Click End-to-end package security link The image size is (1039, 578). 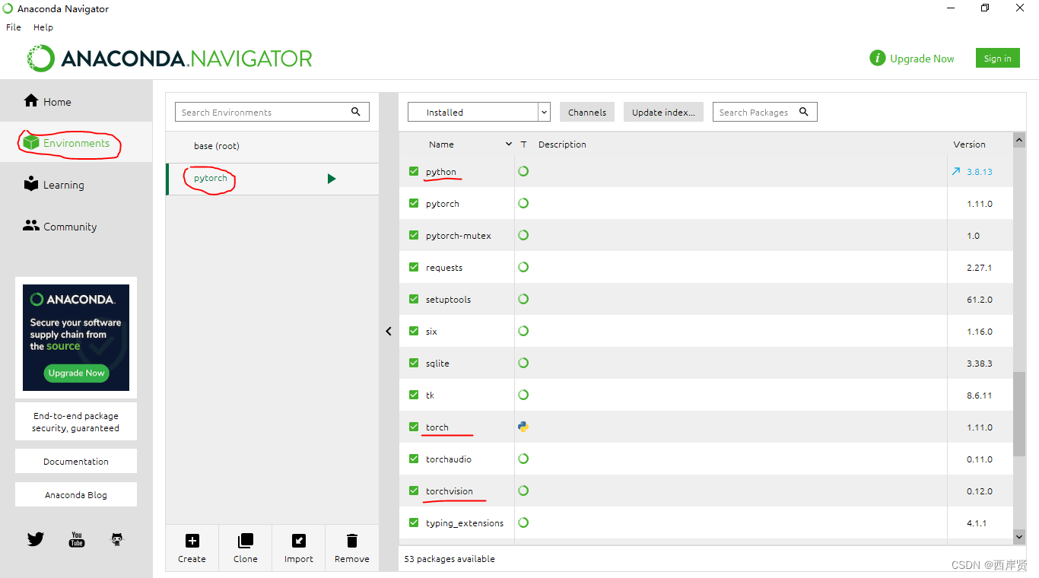coord(76,421)
